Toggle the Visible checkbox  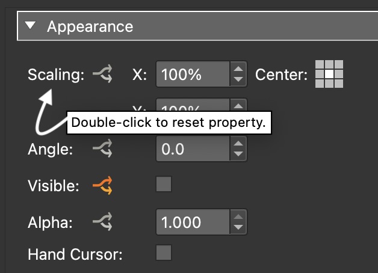[x=164, y=185]
